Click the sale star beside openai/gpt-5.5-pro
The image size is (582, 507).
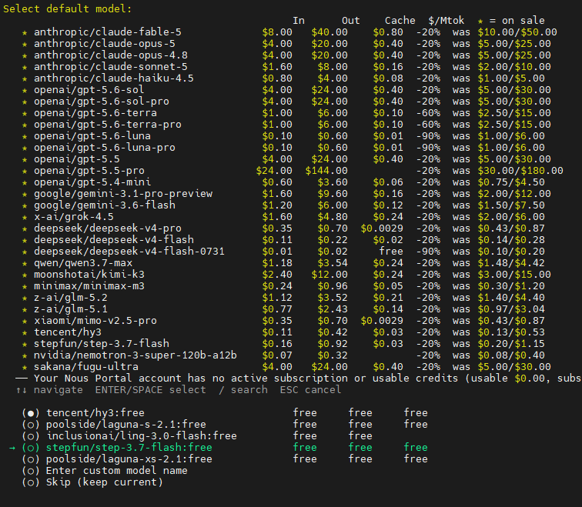point(25,171)
